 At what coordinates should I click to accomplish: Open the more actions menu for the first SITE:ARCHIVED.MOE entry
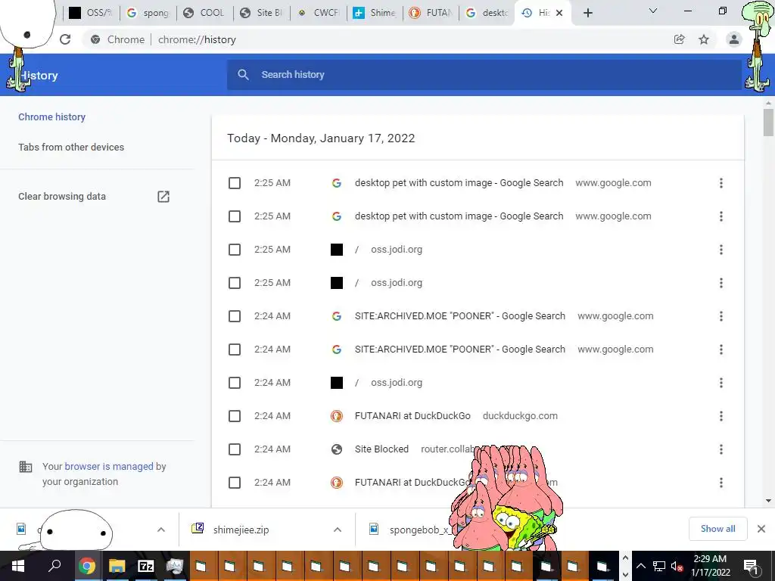click(721, 316)
